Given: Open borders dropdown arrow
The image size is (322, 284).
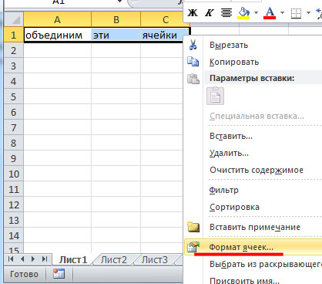Looking at the screenshot, I should (x=308, y=12).
